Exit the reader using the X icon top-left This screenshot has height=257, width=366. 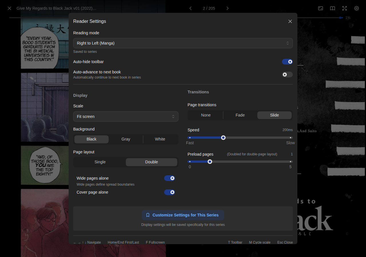coord(9,8)
